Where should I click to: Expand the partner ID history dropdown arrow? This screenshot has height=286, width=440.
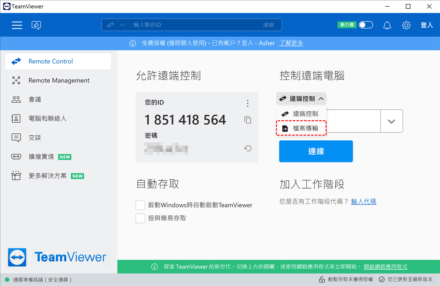(x=392, y=121)
